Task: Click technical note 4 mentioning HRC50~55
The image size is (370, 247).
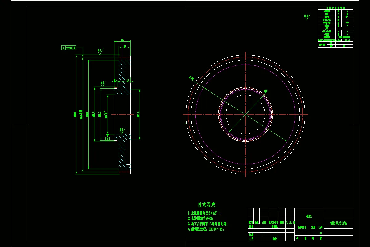Action: click(206, 229)
